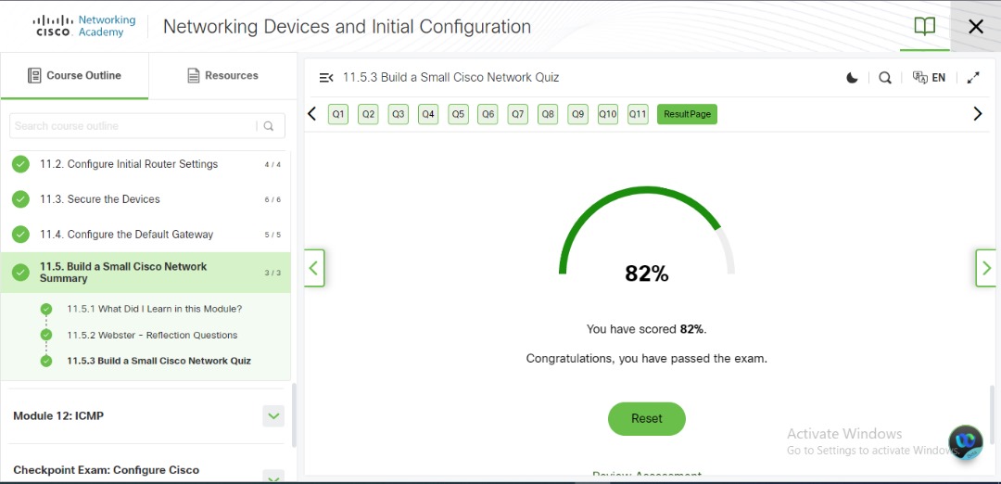The height and width of the screenshot is (484, 1001).
Task: Open the floating chat assistant icon
Action: [x=965, y=442]
